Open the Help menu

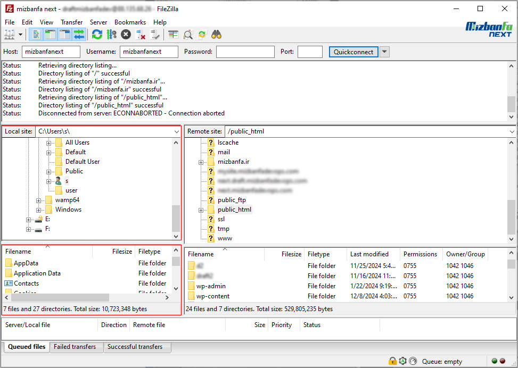pyautogui.click(x=160, y=22)
